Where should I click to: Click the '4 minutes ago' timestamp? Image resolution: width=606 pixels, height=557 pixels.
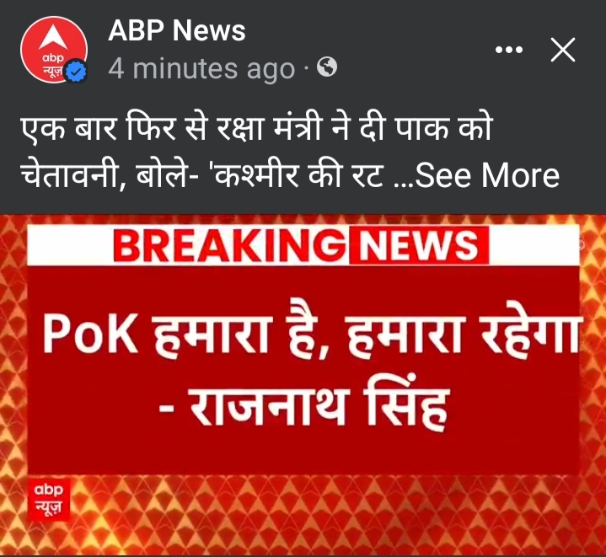(201, 69)
